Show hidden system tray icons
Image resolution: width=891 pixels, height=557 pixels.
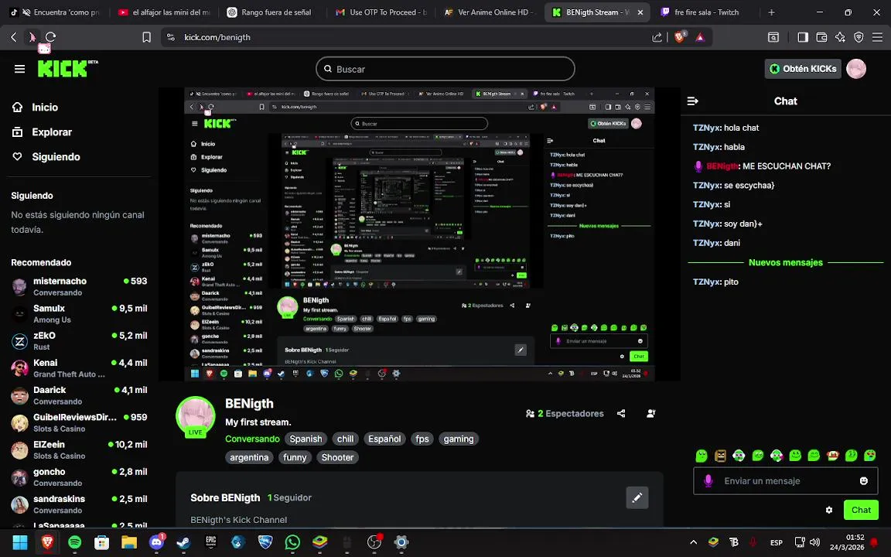pyautogui.click(x=693, y=542)
